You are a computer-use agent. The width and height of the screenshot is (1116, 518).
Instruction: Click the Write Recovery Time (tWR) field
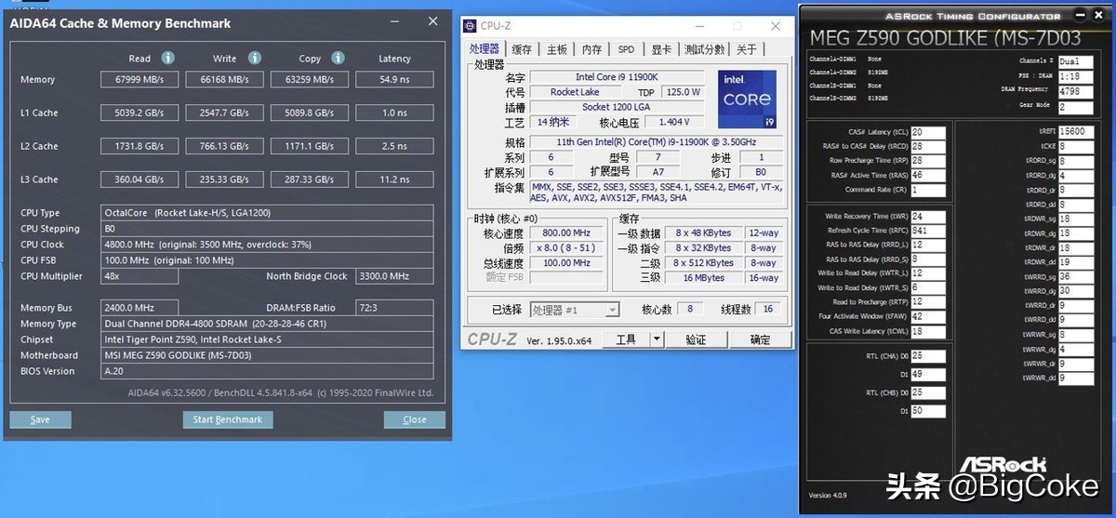click(928, 217)
